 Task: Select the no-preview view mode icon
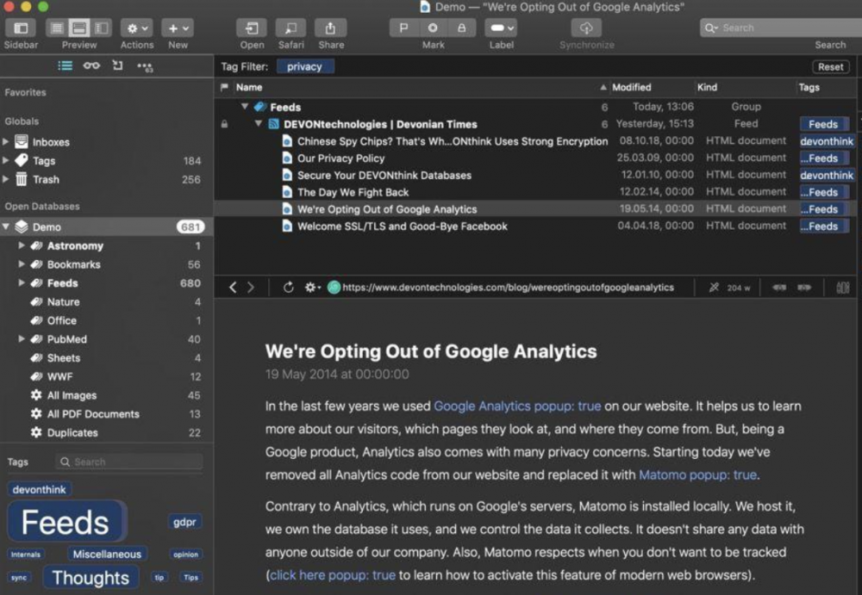click(x=57, y=28)
